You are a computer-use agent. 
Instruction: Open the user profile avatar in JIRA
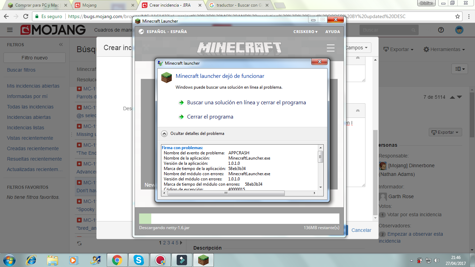pyautogui.click(x=459, y=30)
